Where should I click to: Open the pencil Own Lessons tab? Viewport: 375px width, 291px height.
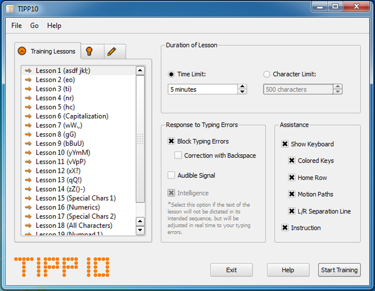115,51
